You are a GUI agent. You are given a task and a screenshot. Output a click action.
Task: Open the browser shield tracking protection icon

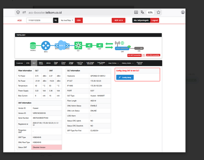coord(18,12)
